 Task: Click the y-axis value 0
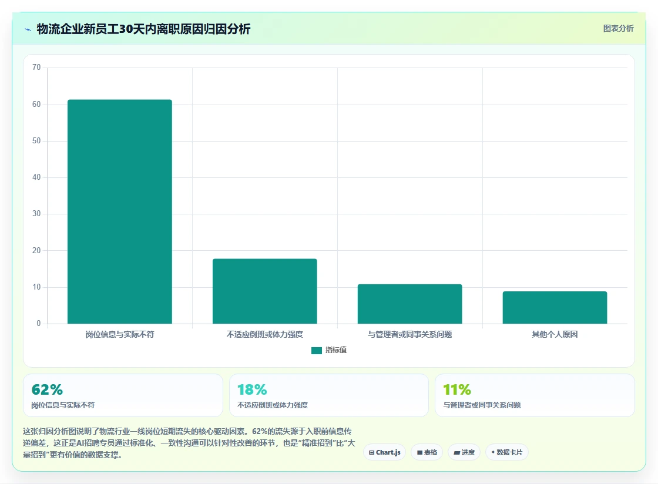click(39, 324)
